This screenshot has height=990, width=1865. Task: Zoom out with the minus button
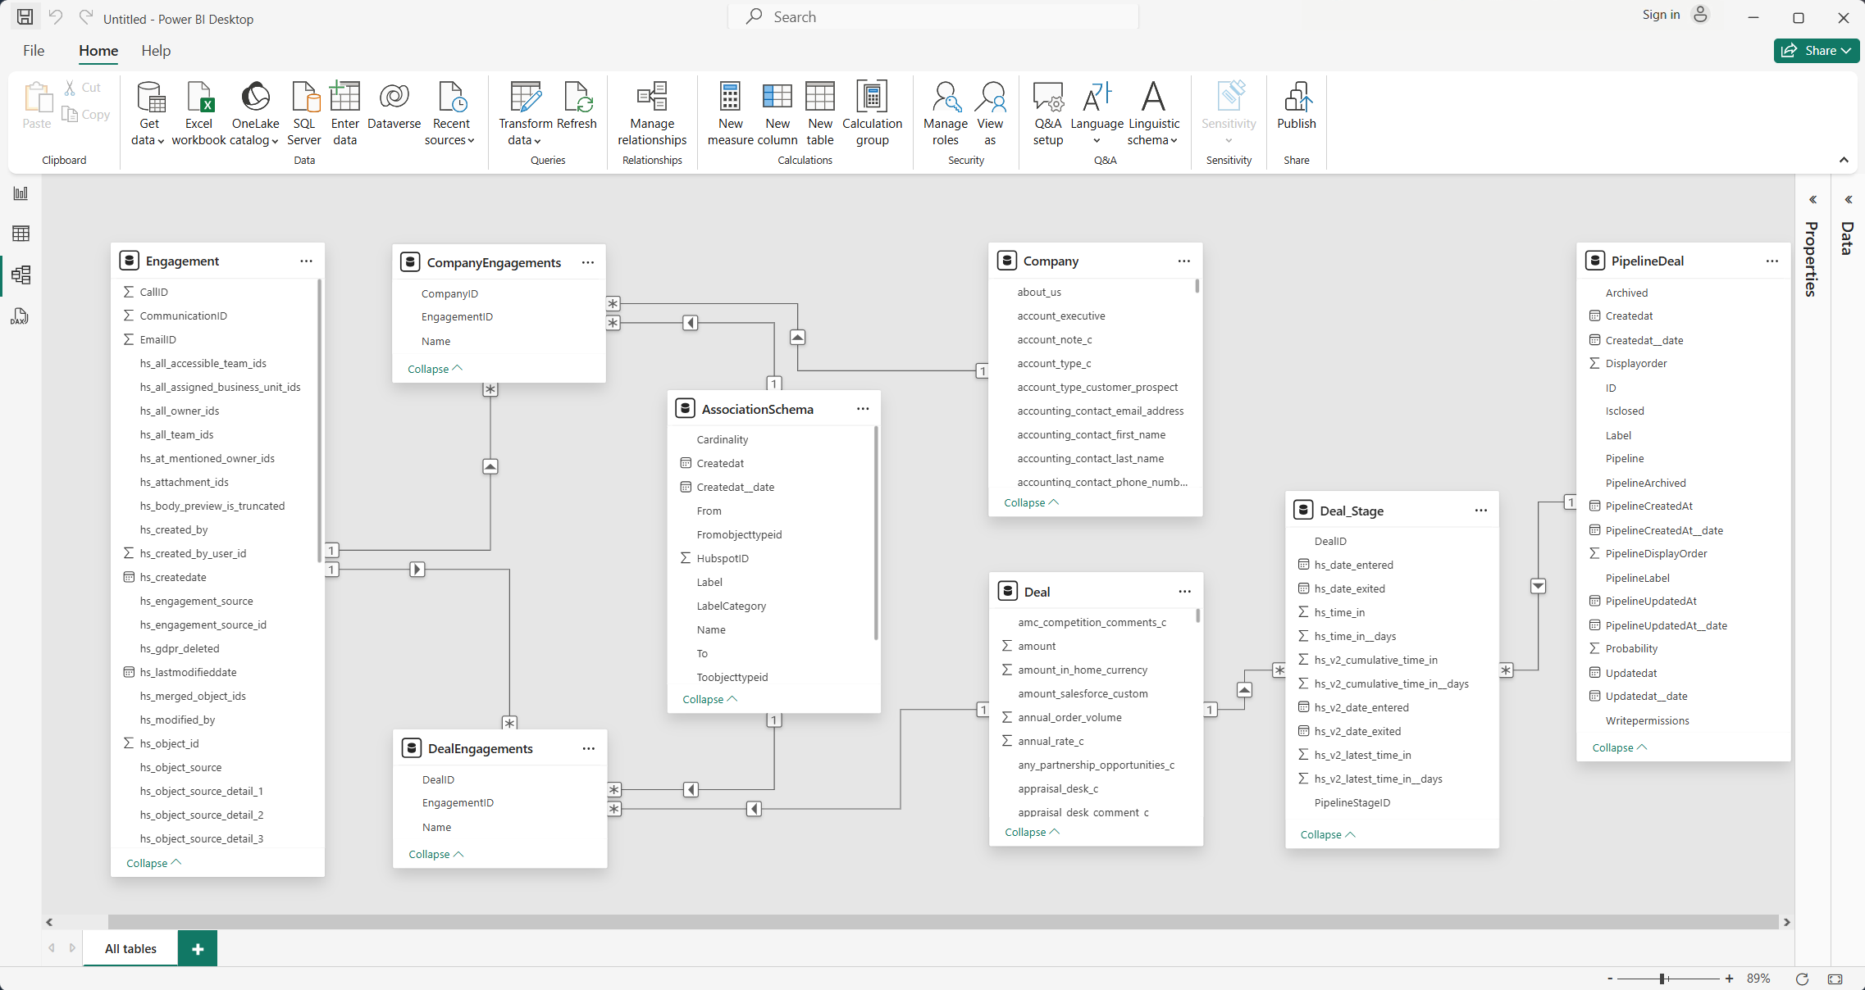1610,979
